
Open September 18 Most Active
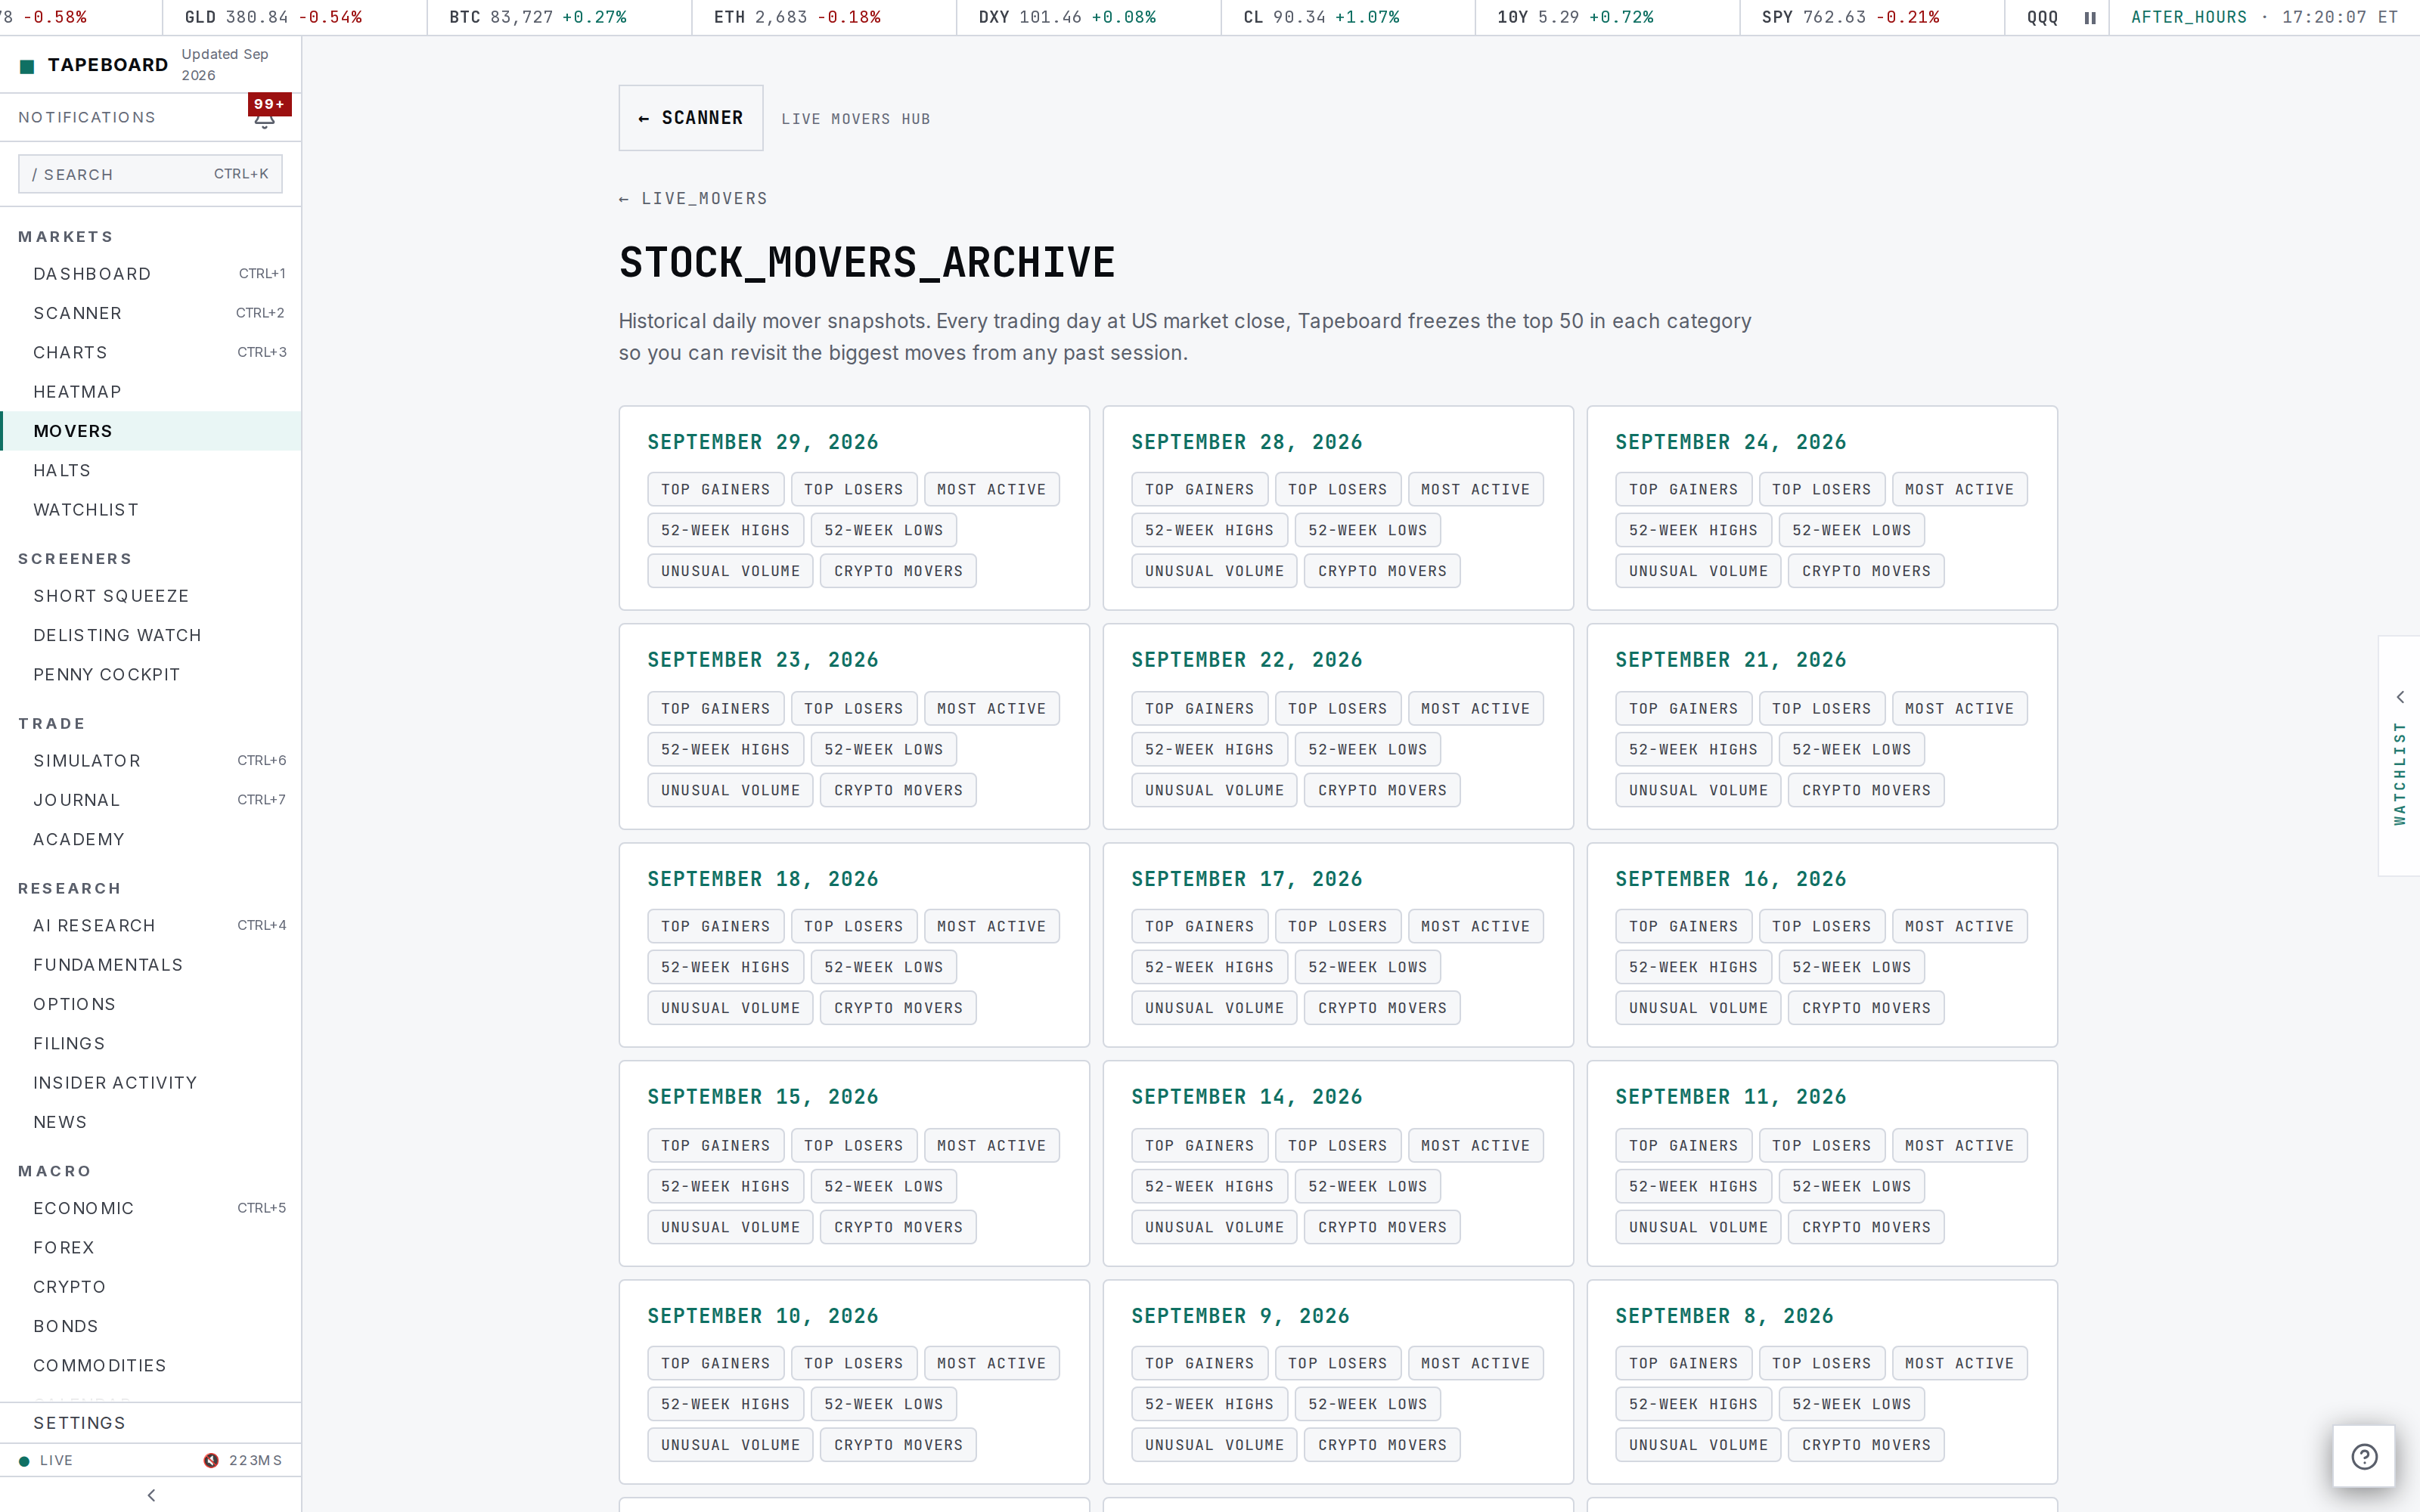coord(991,926)
